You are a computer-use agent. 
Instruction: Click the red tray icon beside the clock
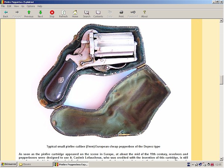point(212,165)
